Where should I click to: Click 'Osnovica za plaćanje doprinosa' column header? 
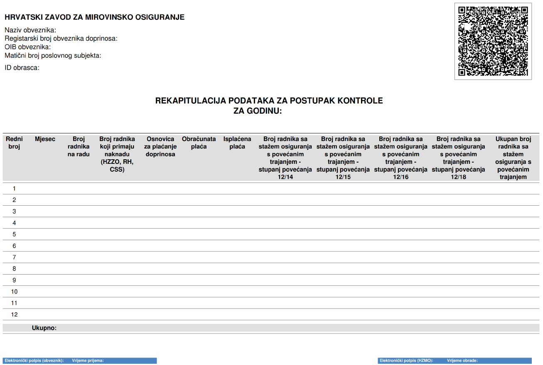(x=160, y=146)
